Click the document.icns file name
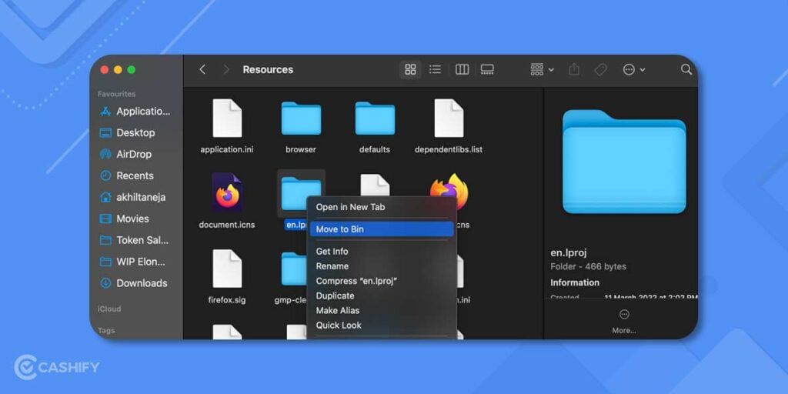Viewport: 788px width, 394px height. [227, 225]
